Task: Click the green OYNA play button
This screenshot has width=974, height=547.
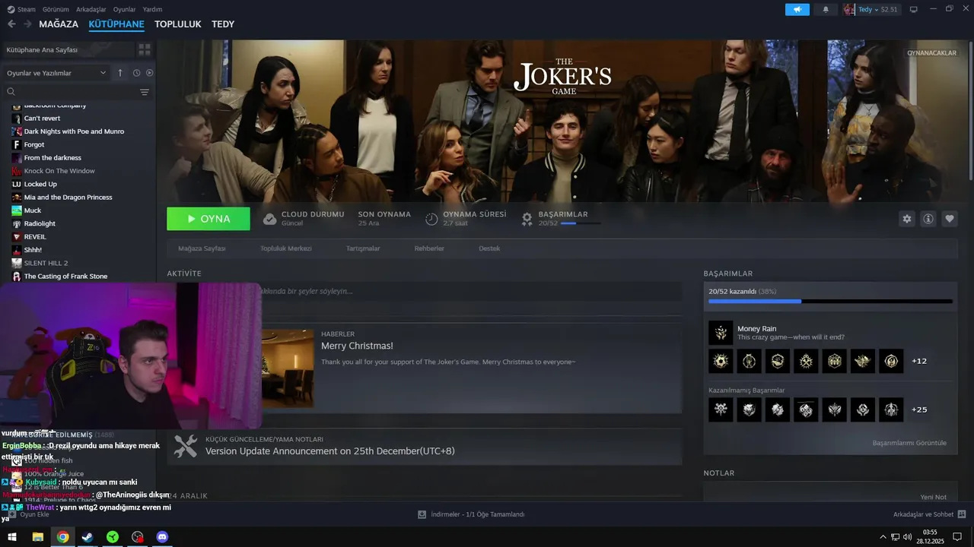Action: click(x=208, y=219)
